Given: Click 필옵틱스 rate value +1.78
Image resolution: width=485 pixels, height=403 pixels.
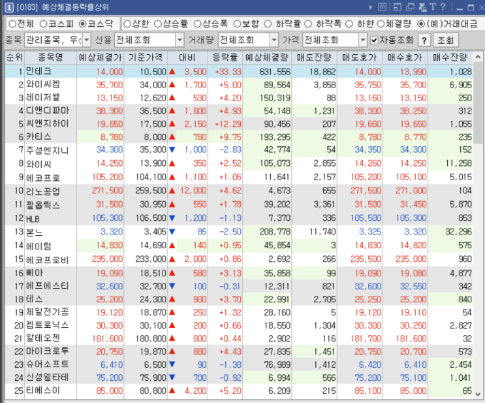Looking at the screenshot, I should [x=230, y=204].
